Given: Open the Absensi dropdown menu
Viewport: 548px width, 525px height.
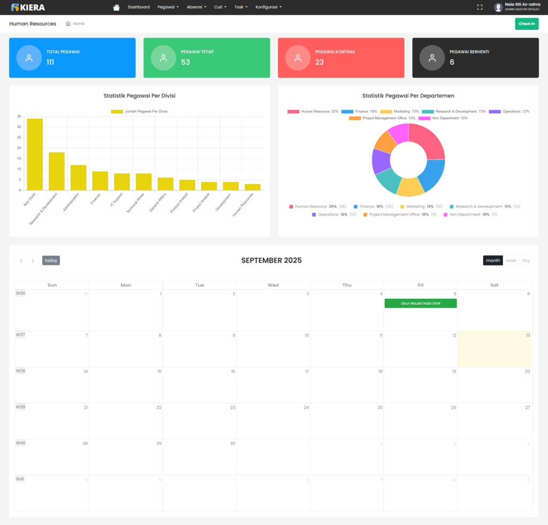Looking at the screenshot, I should [196, 7].
